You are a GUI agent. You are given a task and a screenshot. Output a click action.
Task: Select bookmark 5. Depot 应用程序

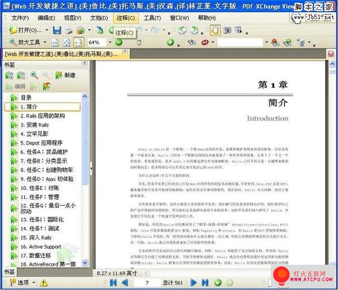point(42,143)
